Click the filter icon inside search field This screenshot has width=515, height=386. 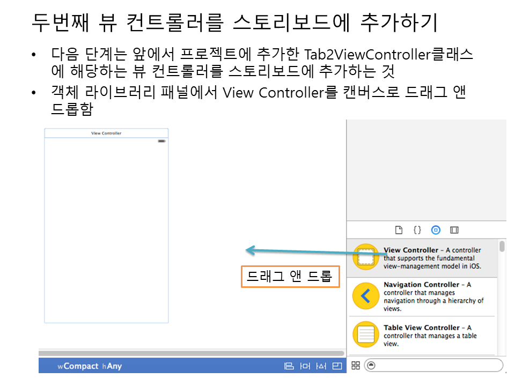coord(371,366)
